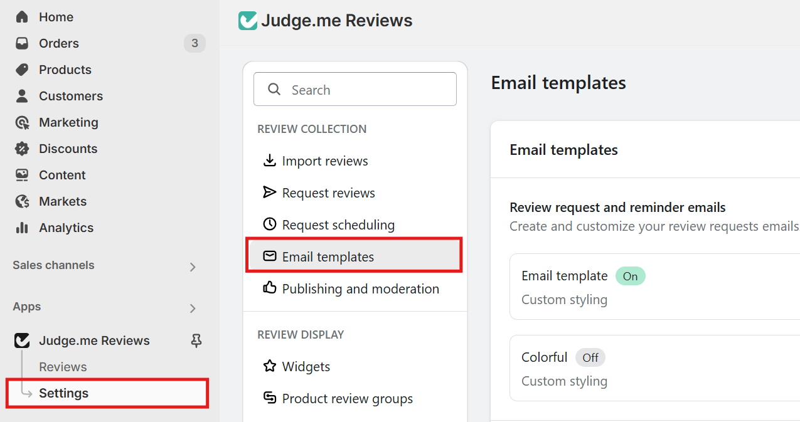Click the Publishing and moderation thumbs-up icon
Image resolution: width=800 pixels, height=422 pixels.
point(269,288)
